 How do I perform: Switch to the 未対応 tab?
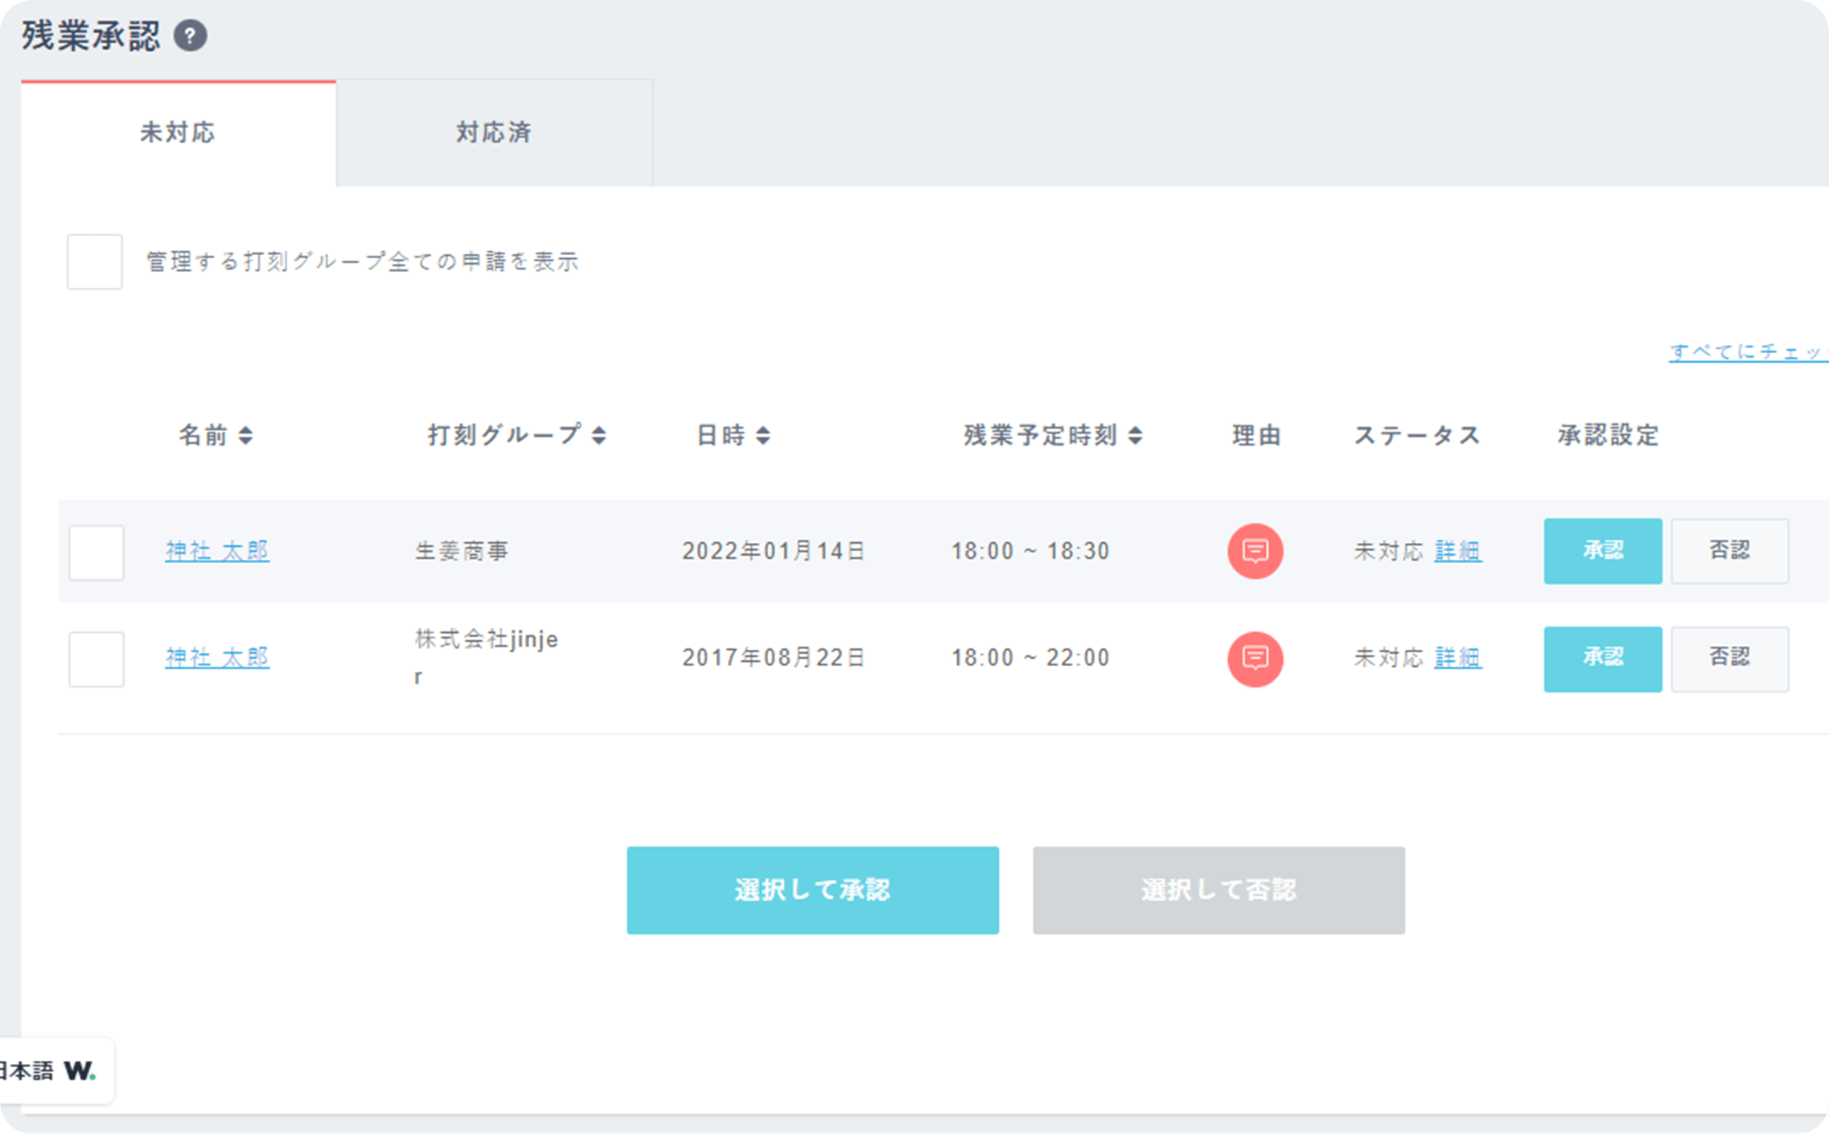click(178, 133)
